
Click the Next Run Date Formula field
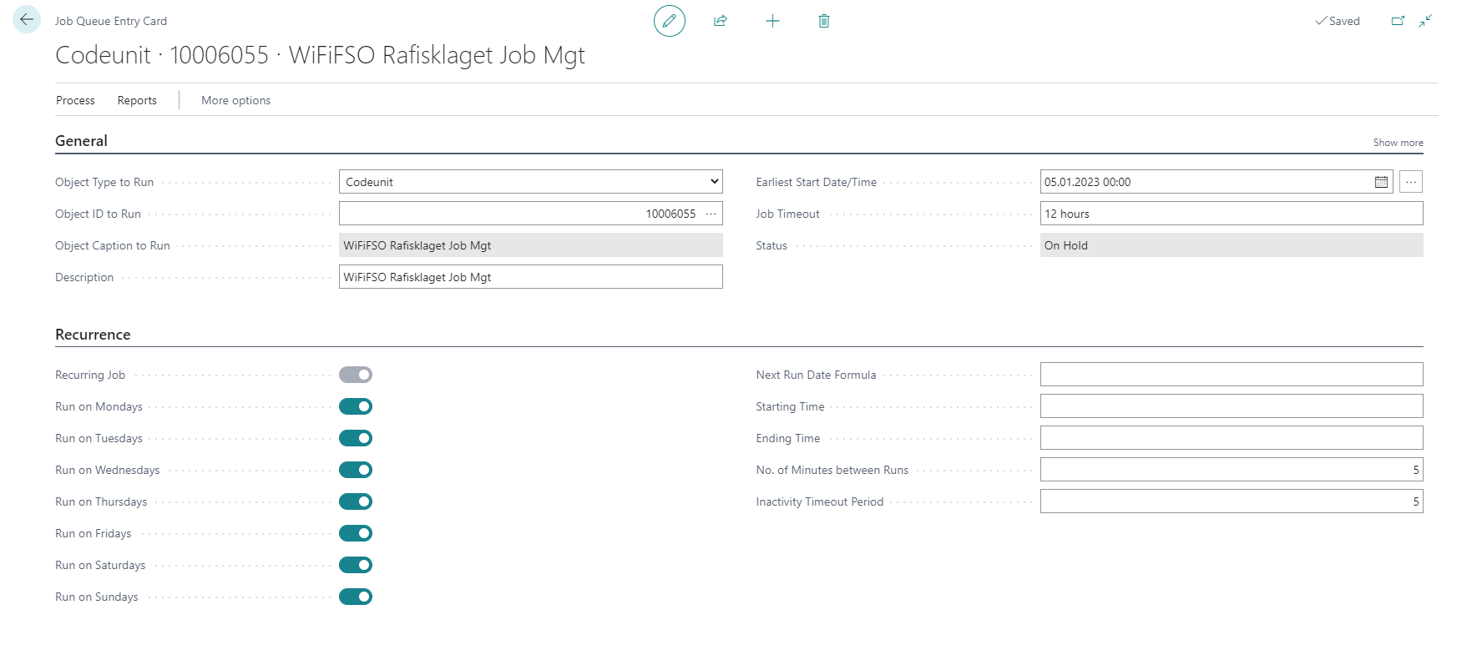pyautogui.click(x=1231, y=375)
